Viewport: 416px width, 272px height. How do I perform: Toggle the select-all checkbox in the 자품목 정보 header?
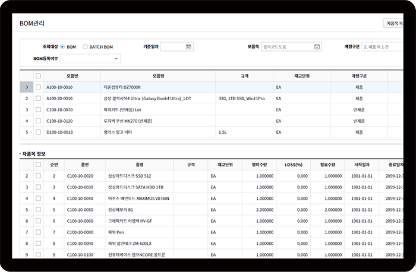38,165
